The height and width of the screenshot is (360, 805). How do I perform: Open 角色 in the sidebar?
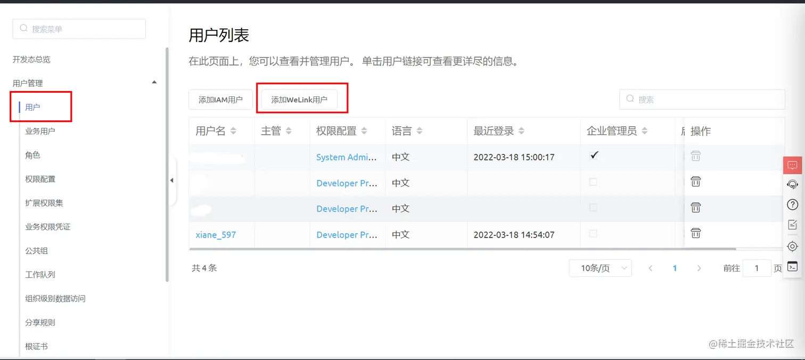pos(32,155)
